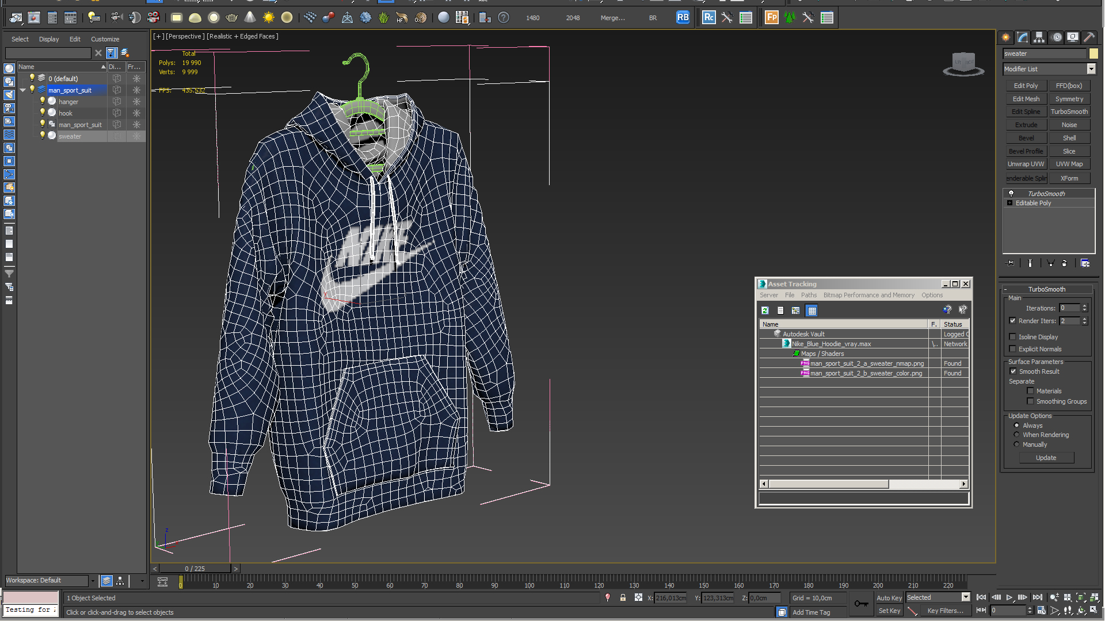
Task: Open the Key Filters dialog button
Action: coord(946,611)
